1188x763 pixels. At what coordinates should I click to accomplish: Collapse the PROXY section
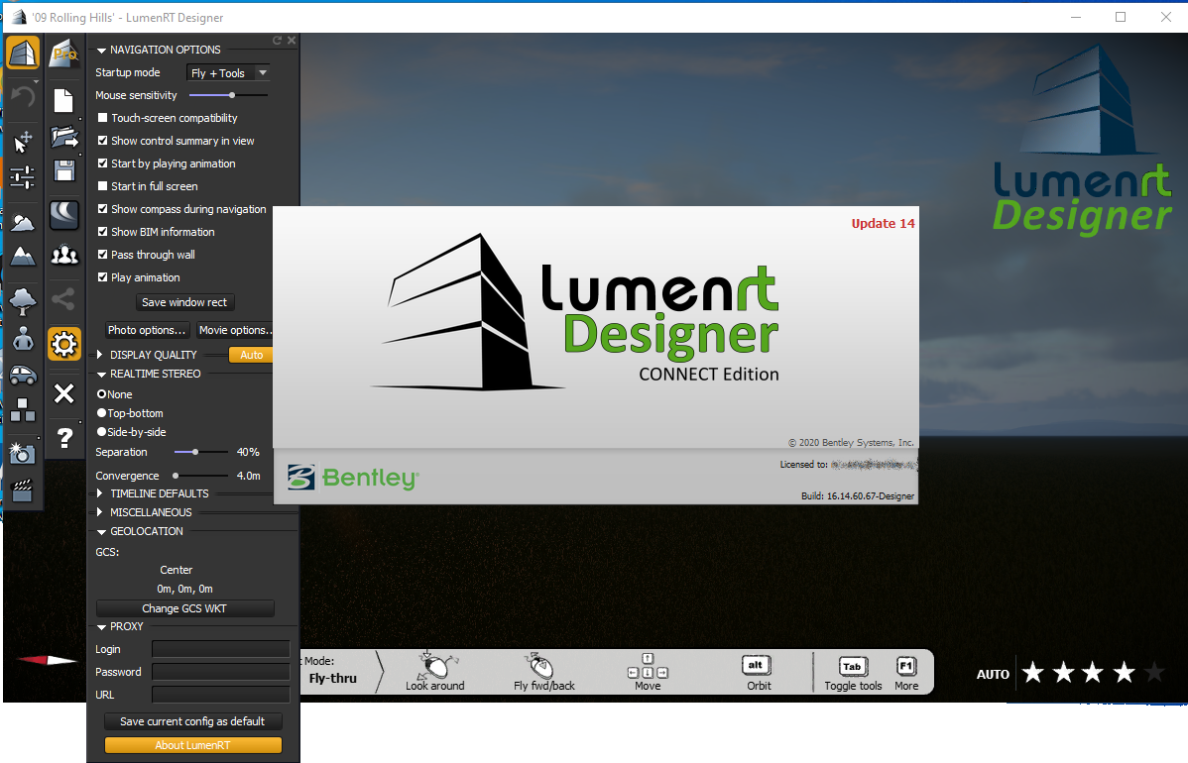click(101, 627)
